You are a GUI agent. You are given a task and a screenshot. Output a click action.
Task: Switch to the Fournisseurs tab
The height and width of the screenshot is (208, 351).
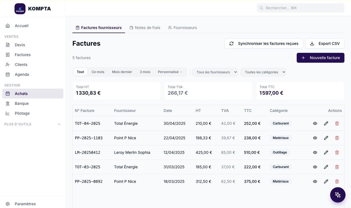[x=182, y=28]
